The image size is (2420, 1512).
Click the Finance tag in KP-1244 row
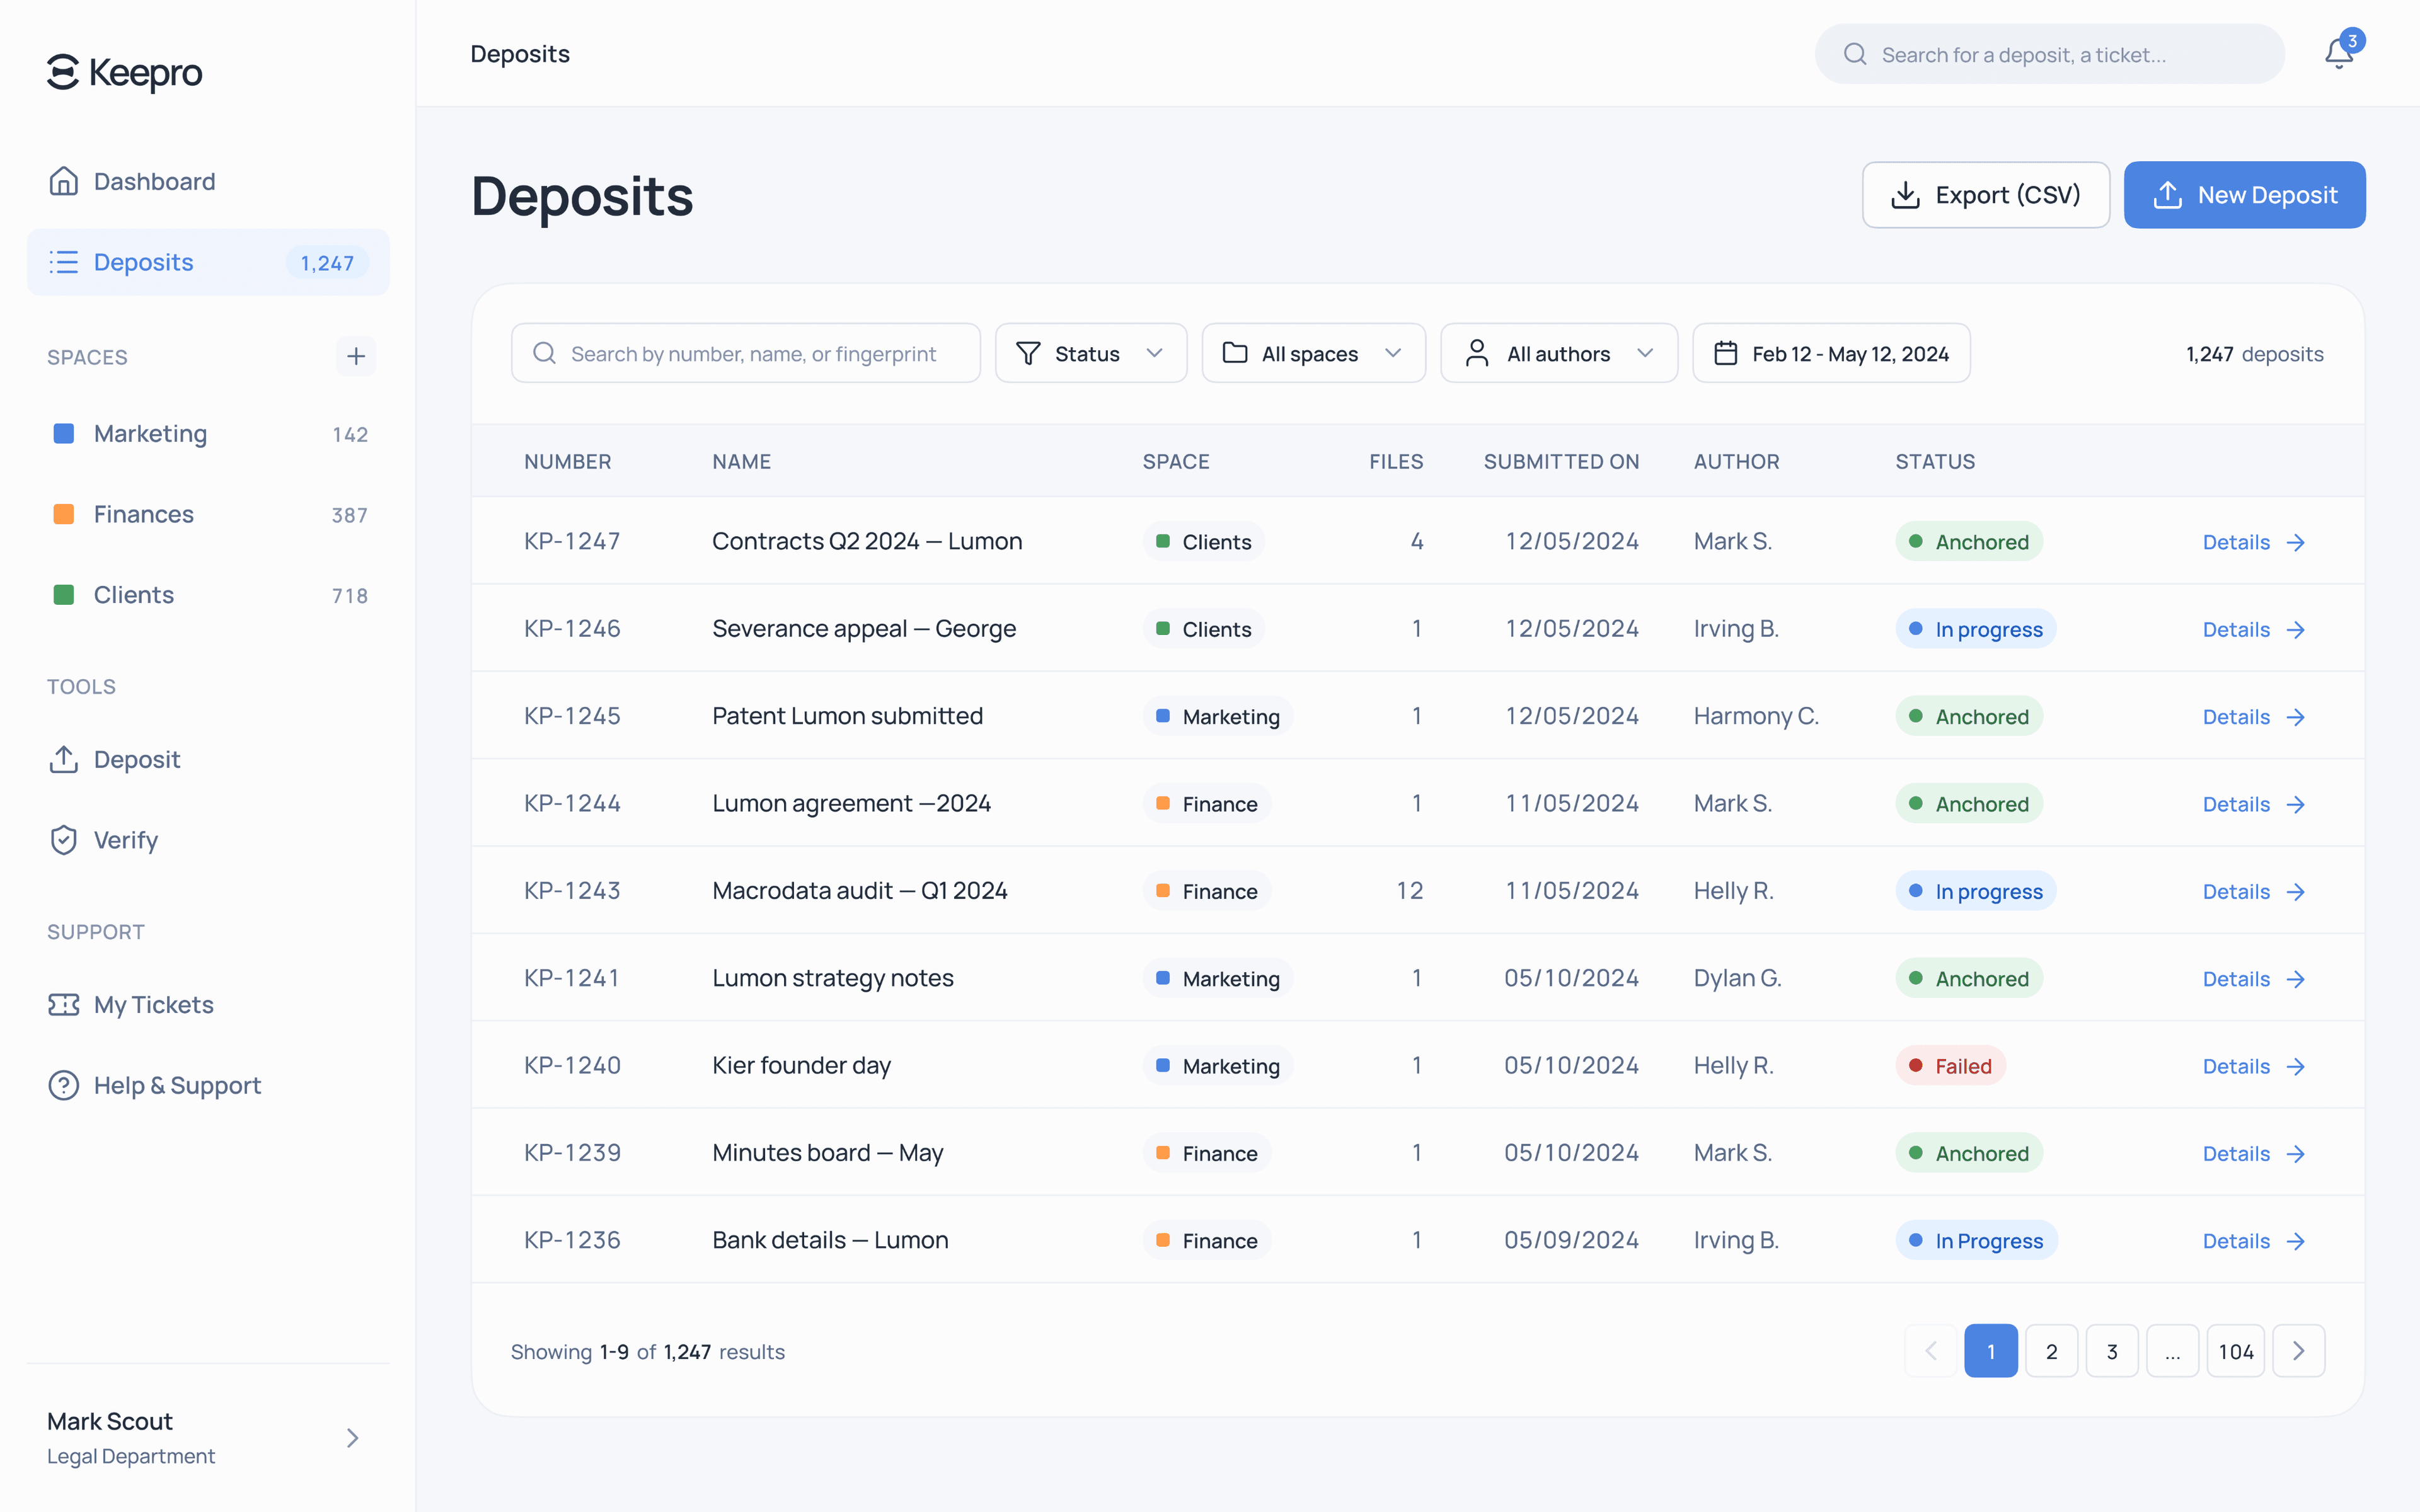[x=1207, y=804]
